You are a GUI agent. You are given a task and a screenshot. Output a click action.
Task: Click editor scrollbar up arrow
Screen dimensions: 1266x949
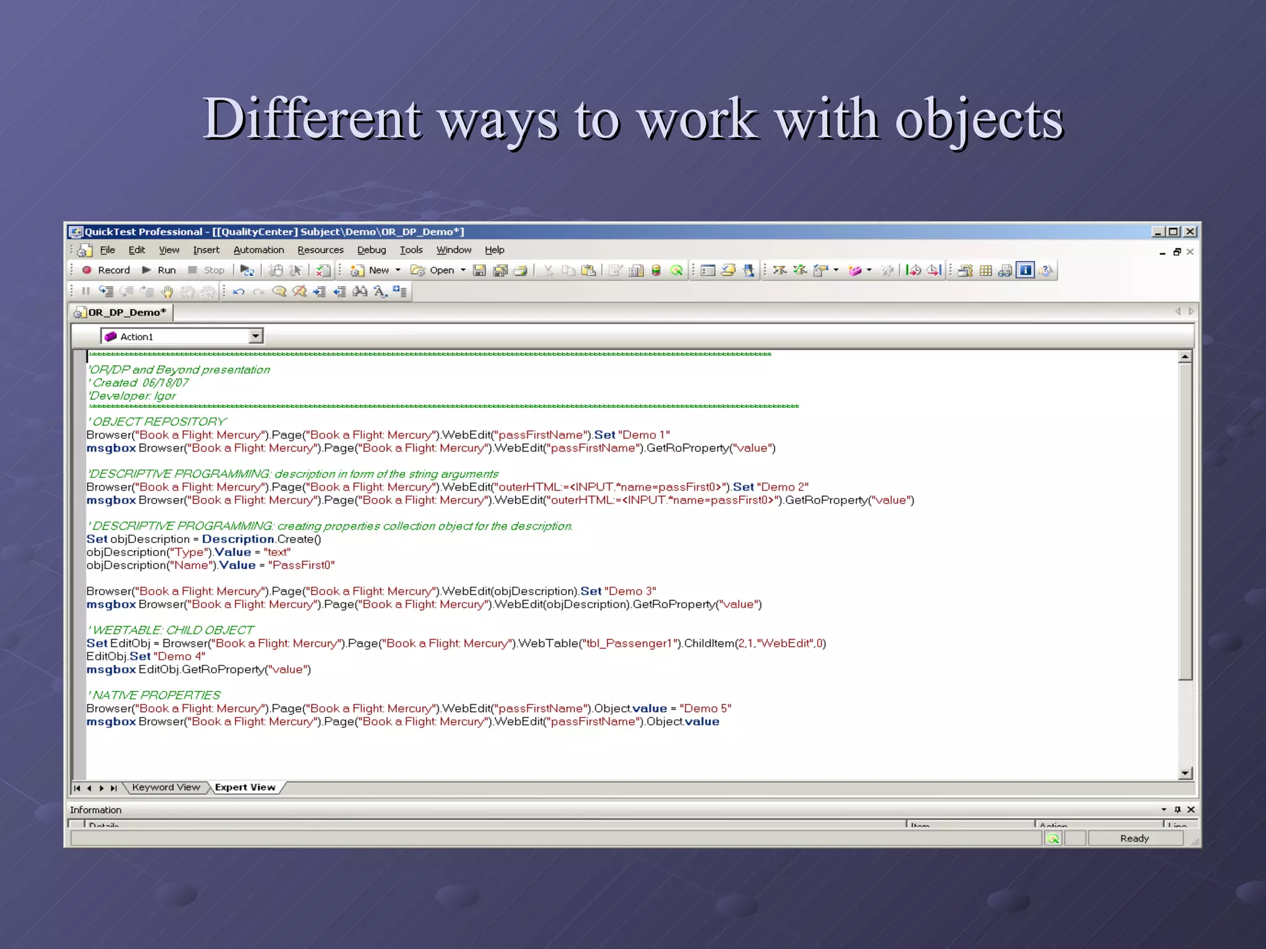pos(1185,356)
